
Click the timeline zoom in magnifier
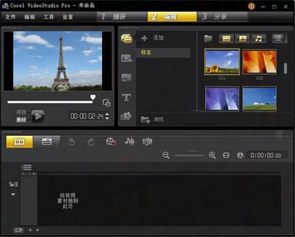[212, 156]
